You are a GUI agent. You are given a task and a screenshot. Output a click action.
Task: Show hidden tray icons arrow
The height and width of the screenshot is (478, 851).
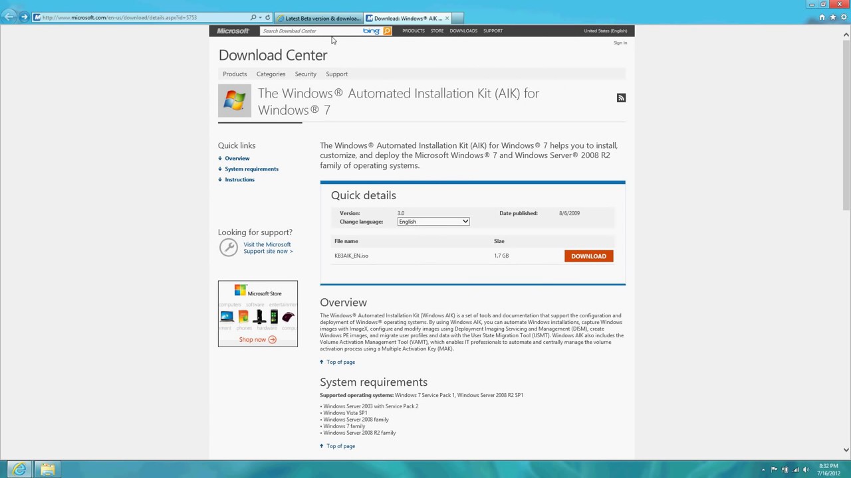coord(763,470)
